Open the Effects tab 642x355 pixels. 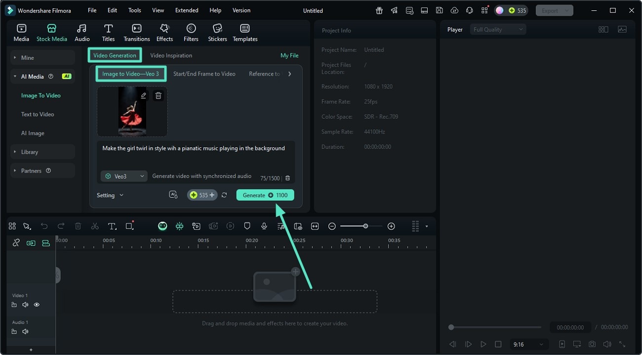(x=164, y=33)
